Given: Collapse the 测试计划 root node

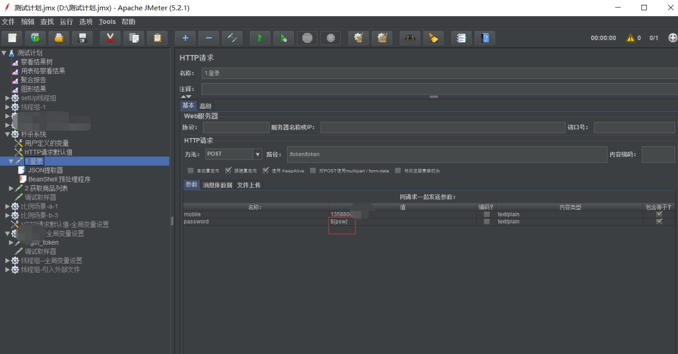Looking at the screenshot, I should tap(4, 53).
